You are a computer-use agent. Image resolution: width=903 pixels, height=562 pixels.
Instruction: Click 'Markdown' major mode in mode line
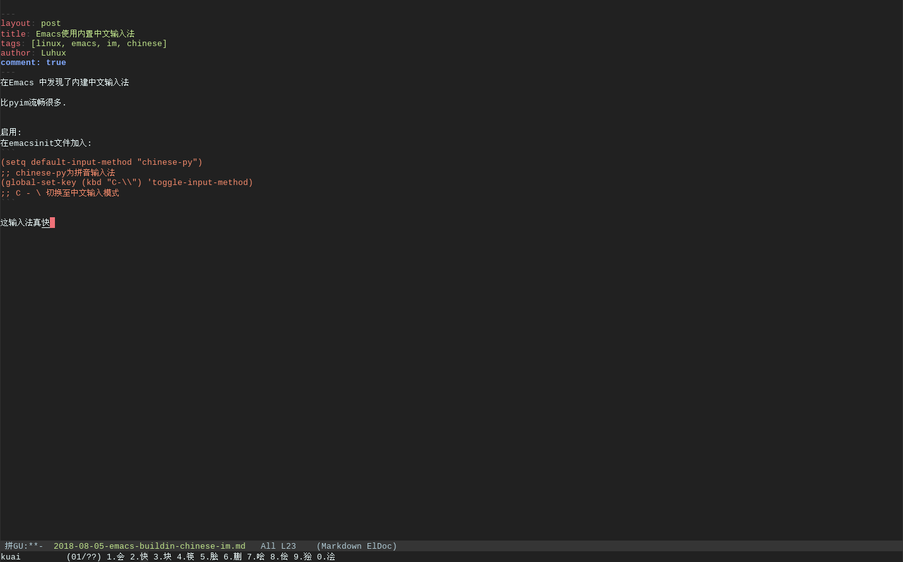[x=342, y=546]
